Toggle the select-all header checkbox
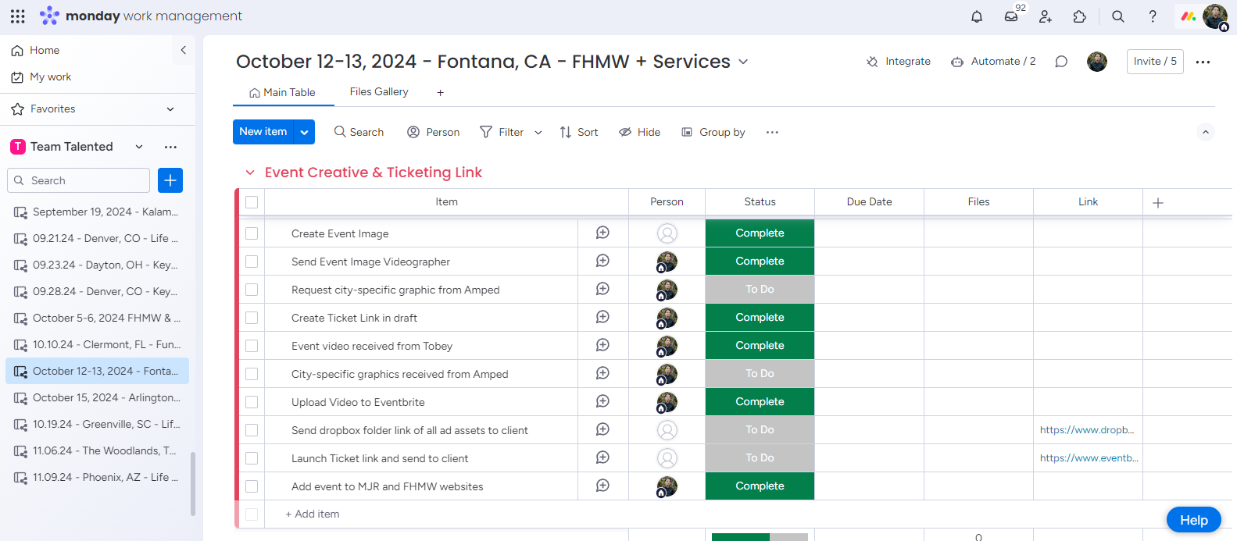This screenshot has height=541, width=1237. 252,202
